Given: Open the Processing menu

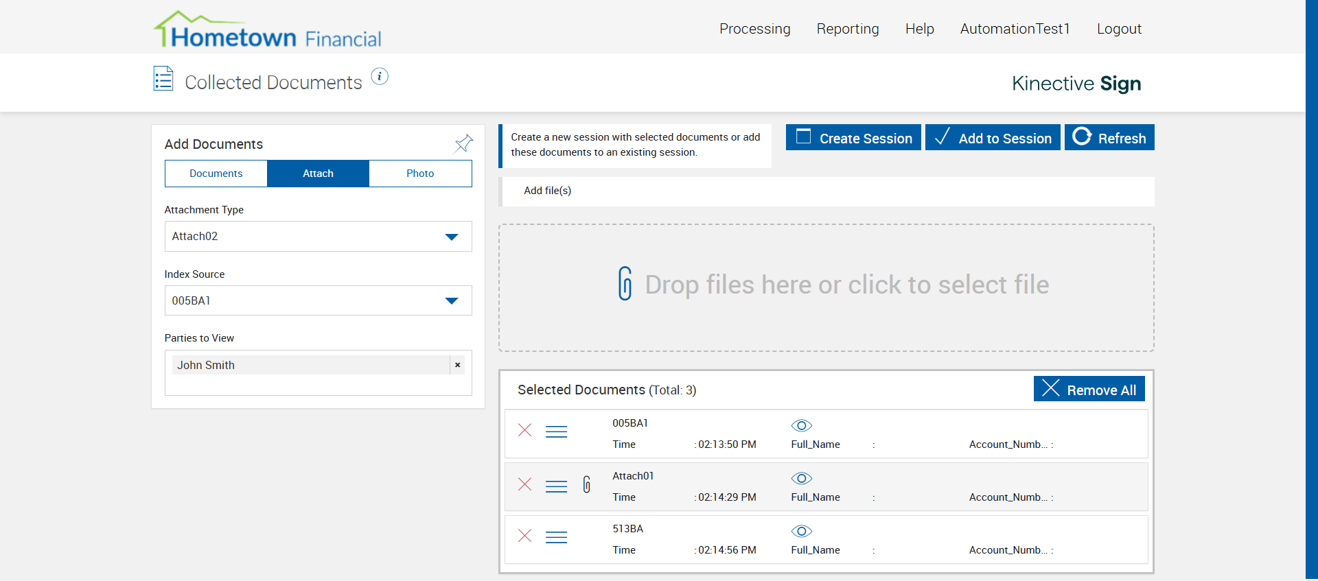Looking at the screenshot, I should coord(754,29).
